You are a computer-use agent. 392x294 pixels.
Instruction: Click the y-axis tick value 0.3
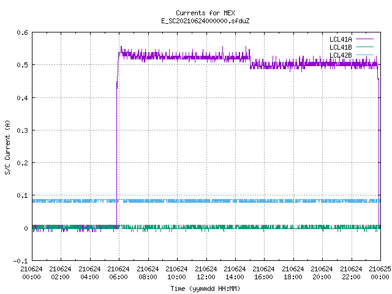tap(22, 130)
